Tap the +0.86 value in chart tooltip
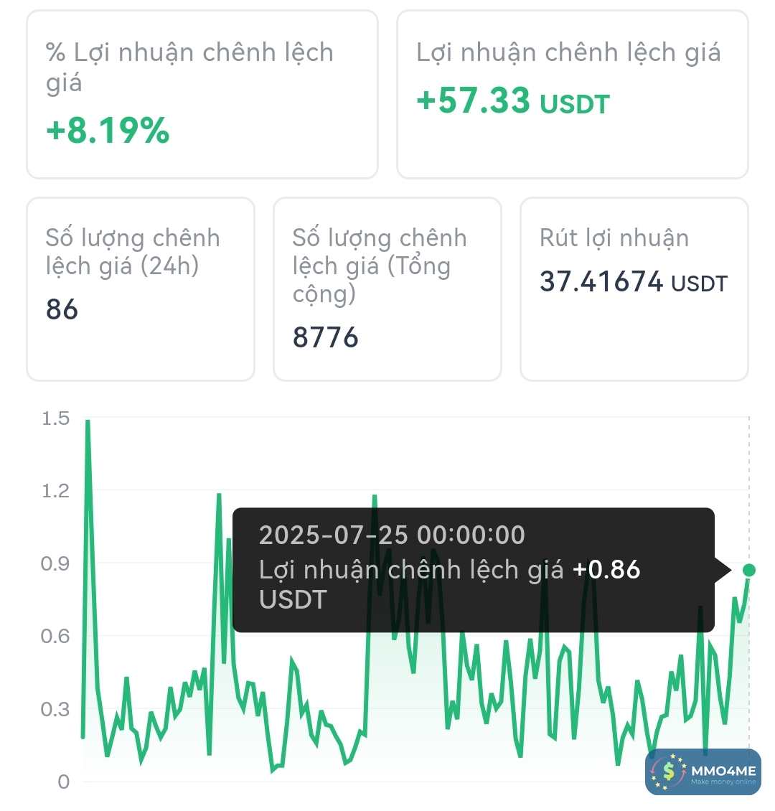Viewport: 775px width, 811px height. 606,570
